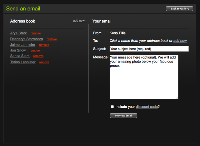Pick Sansa Stark from address book
Screen dimensions: 200x146
[20, 56]
